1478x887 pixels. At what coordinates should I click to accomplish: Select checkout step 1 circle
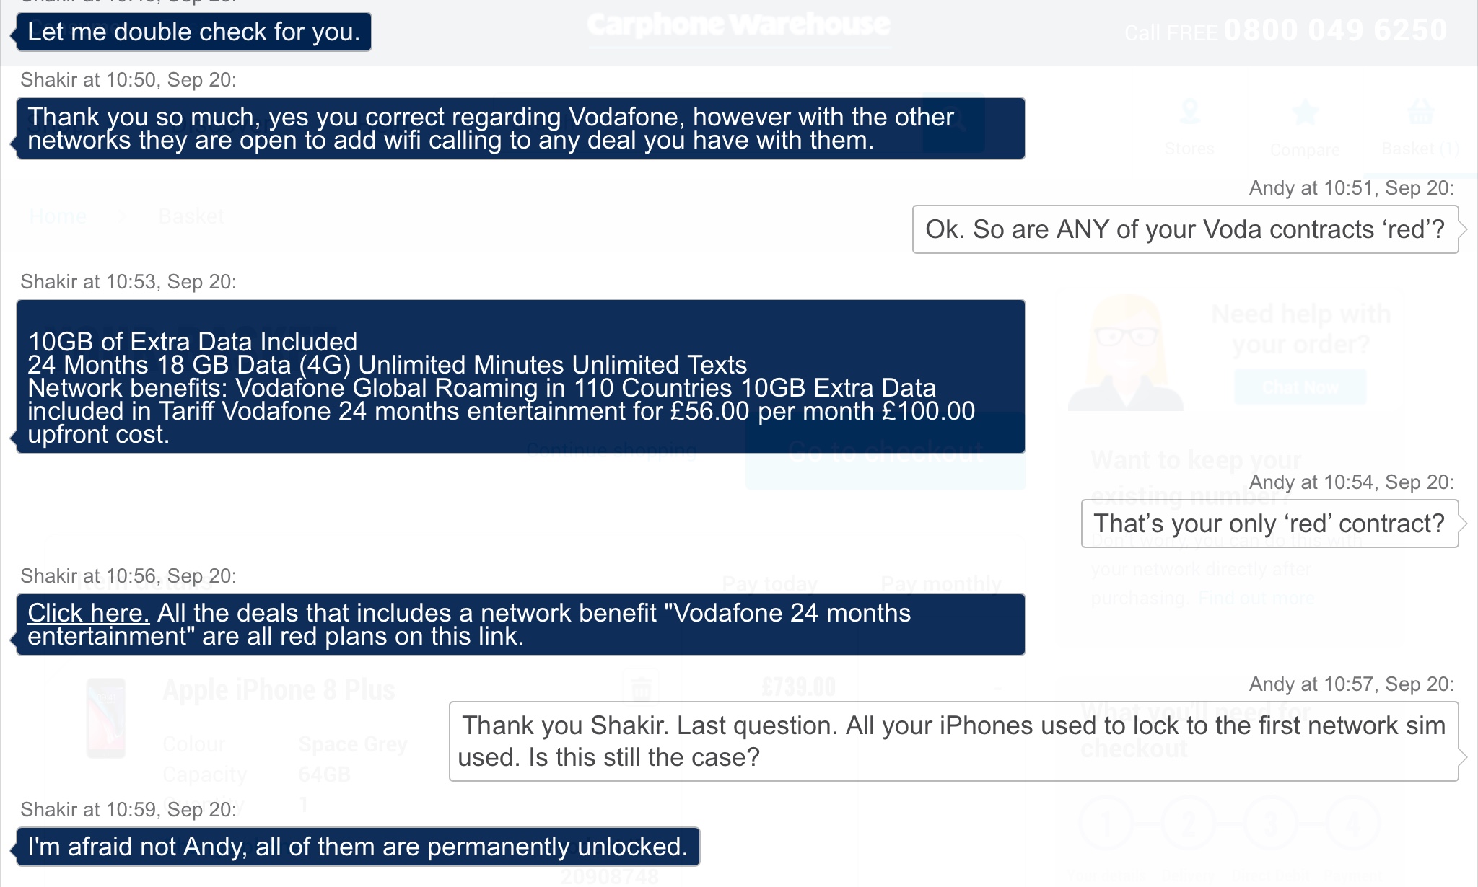(1106, 822)
